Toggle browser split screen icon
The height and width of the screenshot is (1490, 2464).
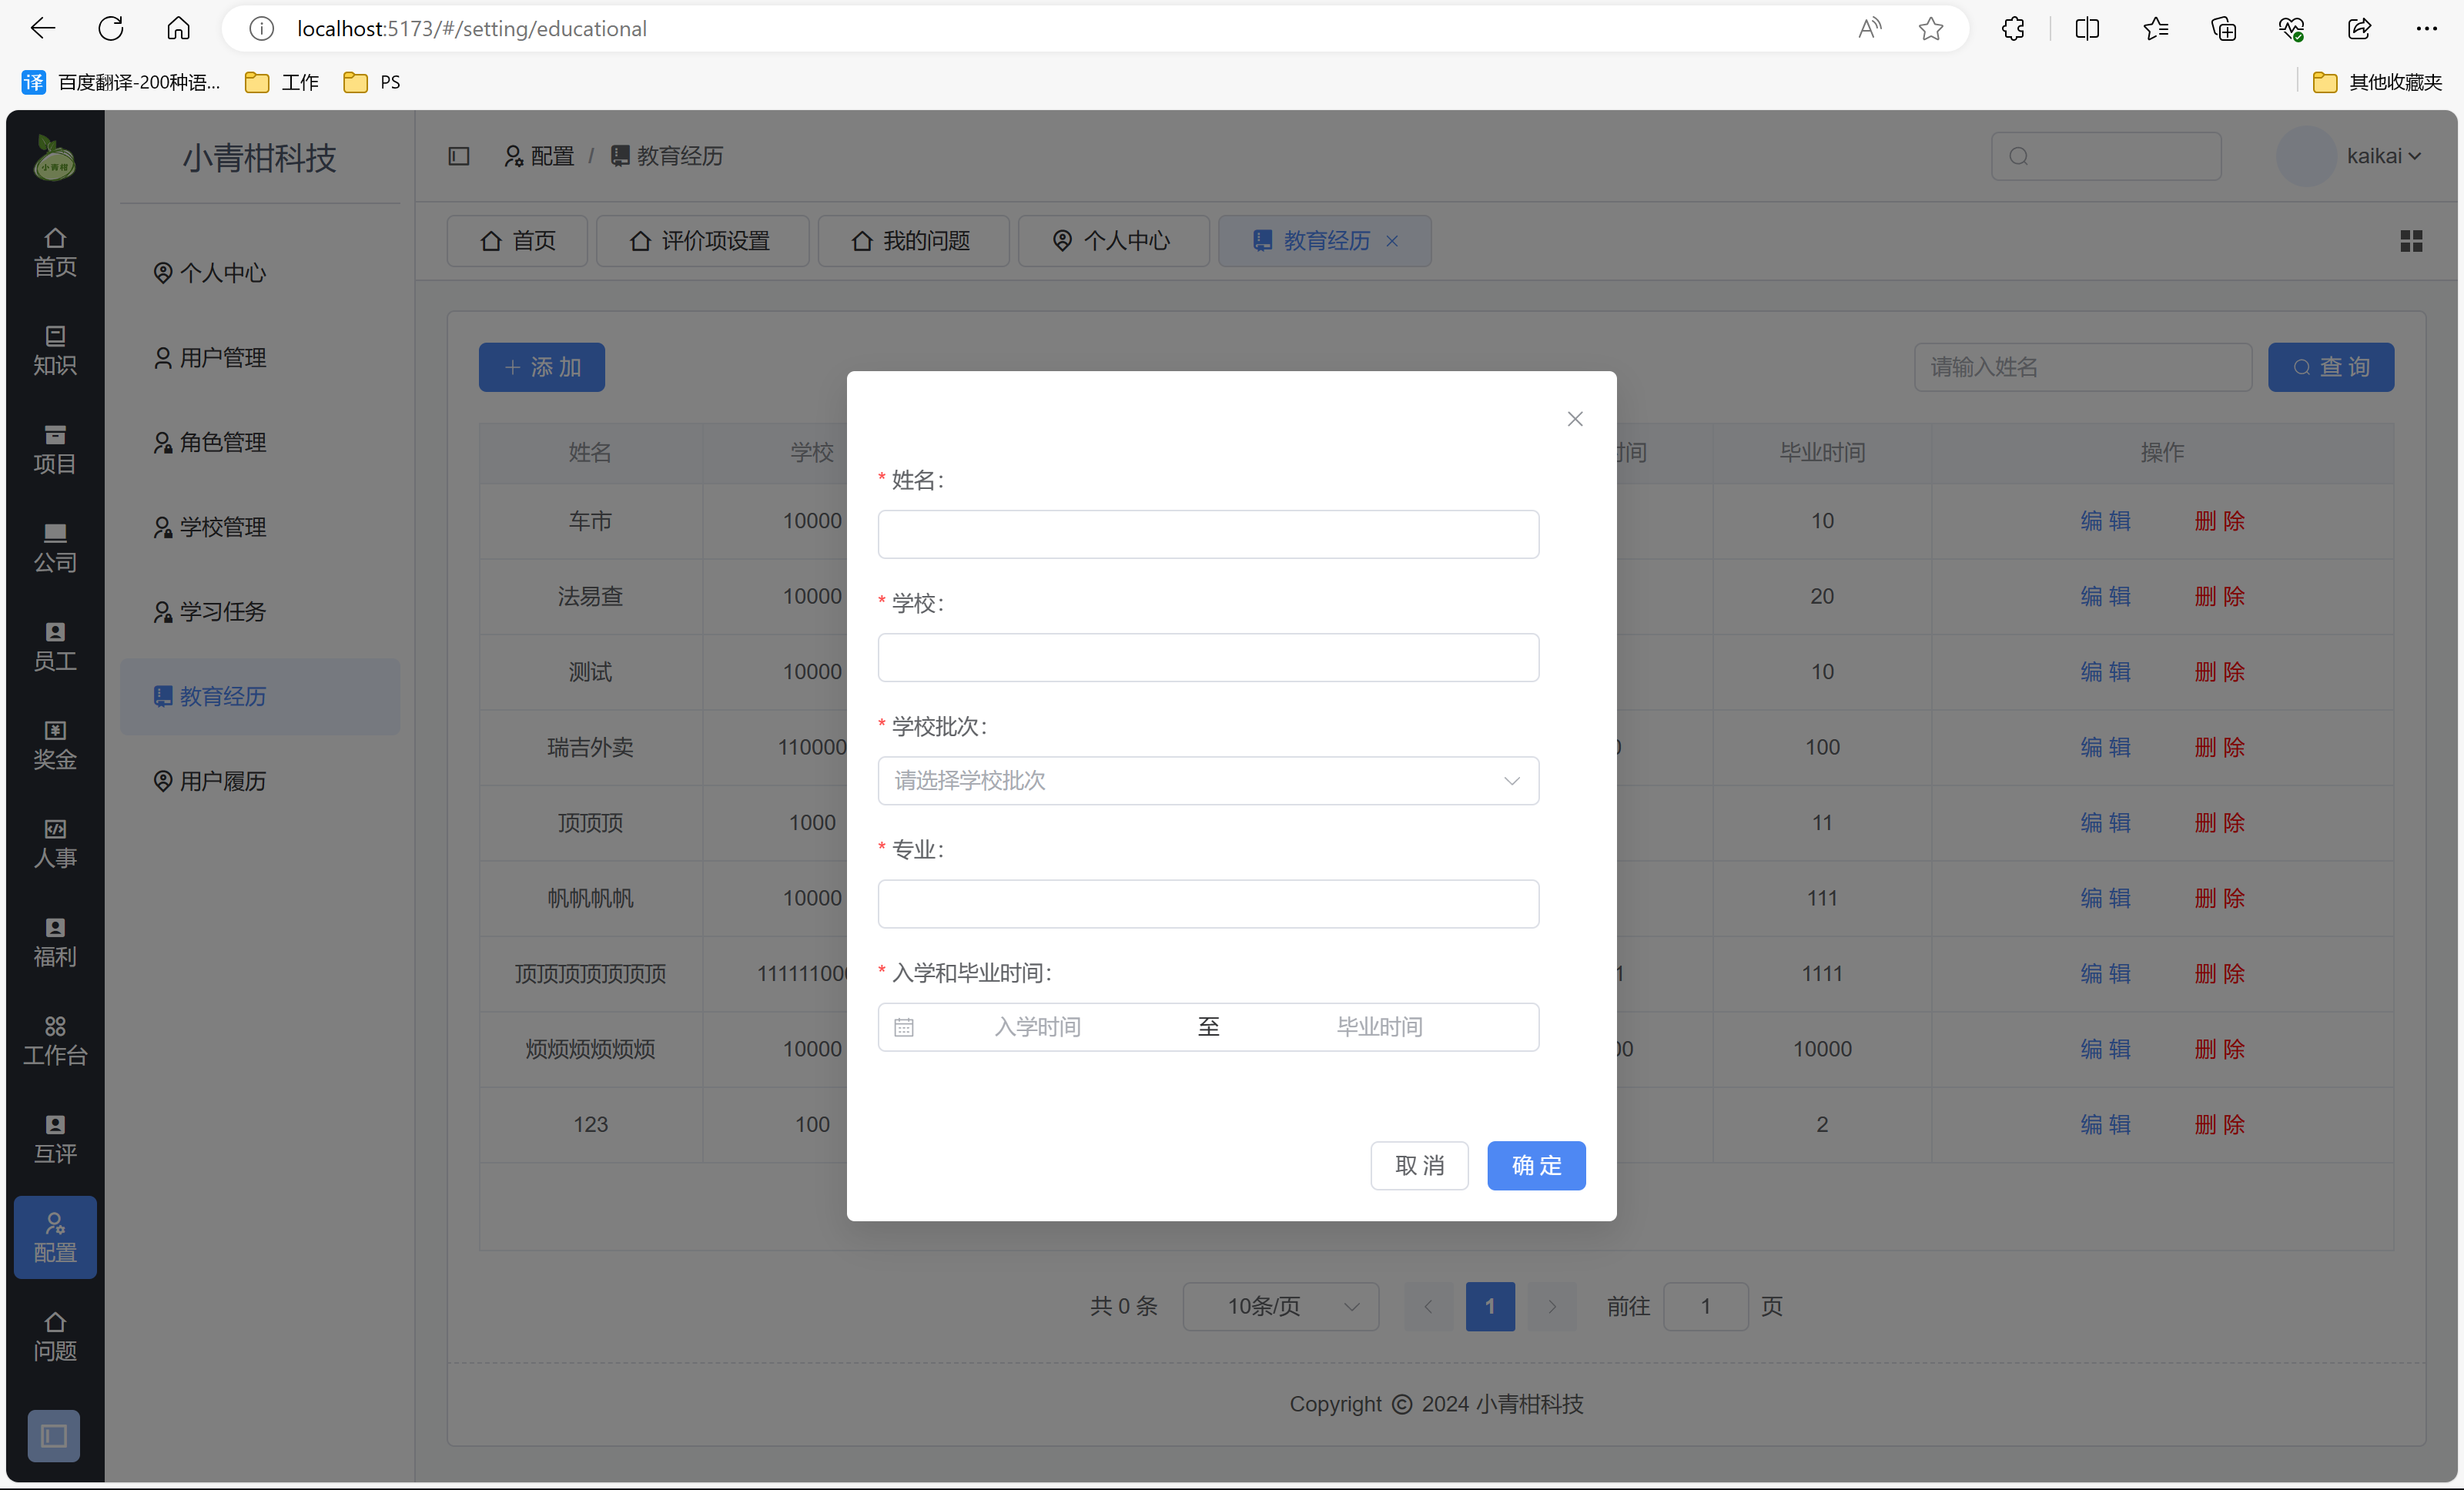coord(2087,28)
